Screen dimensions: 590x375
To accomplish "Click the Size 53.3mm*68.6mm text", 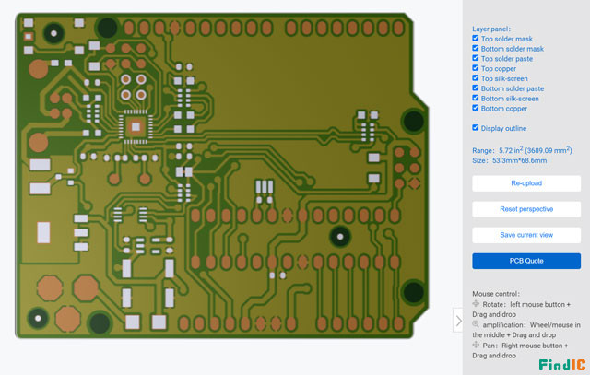I will pyautogui.click(x=510, y=160).
